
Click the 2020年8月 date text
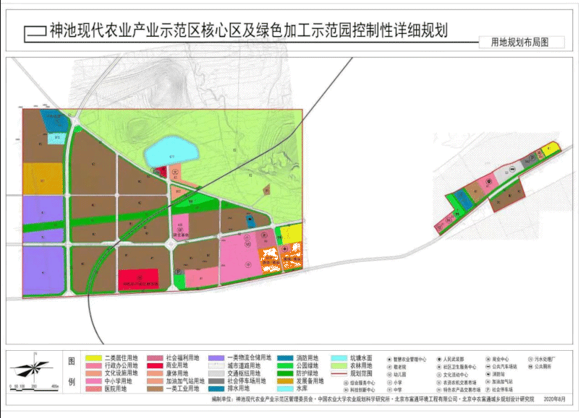pos(555,399)
